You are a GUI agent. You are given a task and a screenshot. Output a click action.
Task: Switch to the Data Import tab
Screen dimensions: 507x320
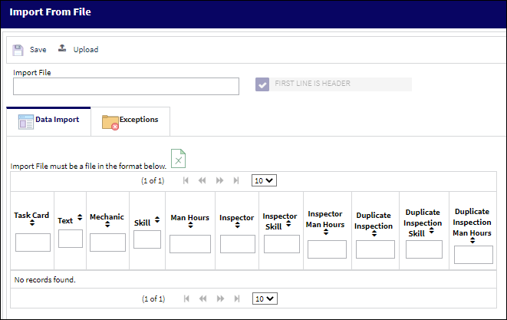tap(48, 122)
